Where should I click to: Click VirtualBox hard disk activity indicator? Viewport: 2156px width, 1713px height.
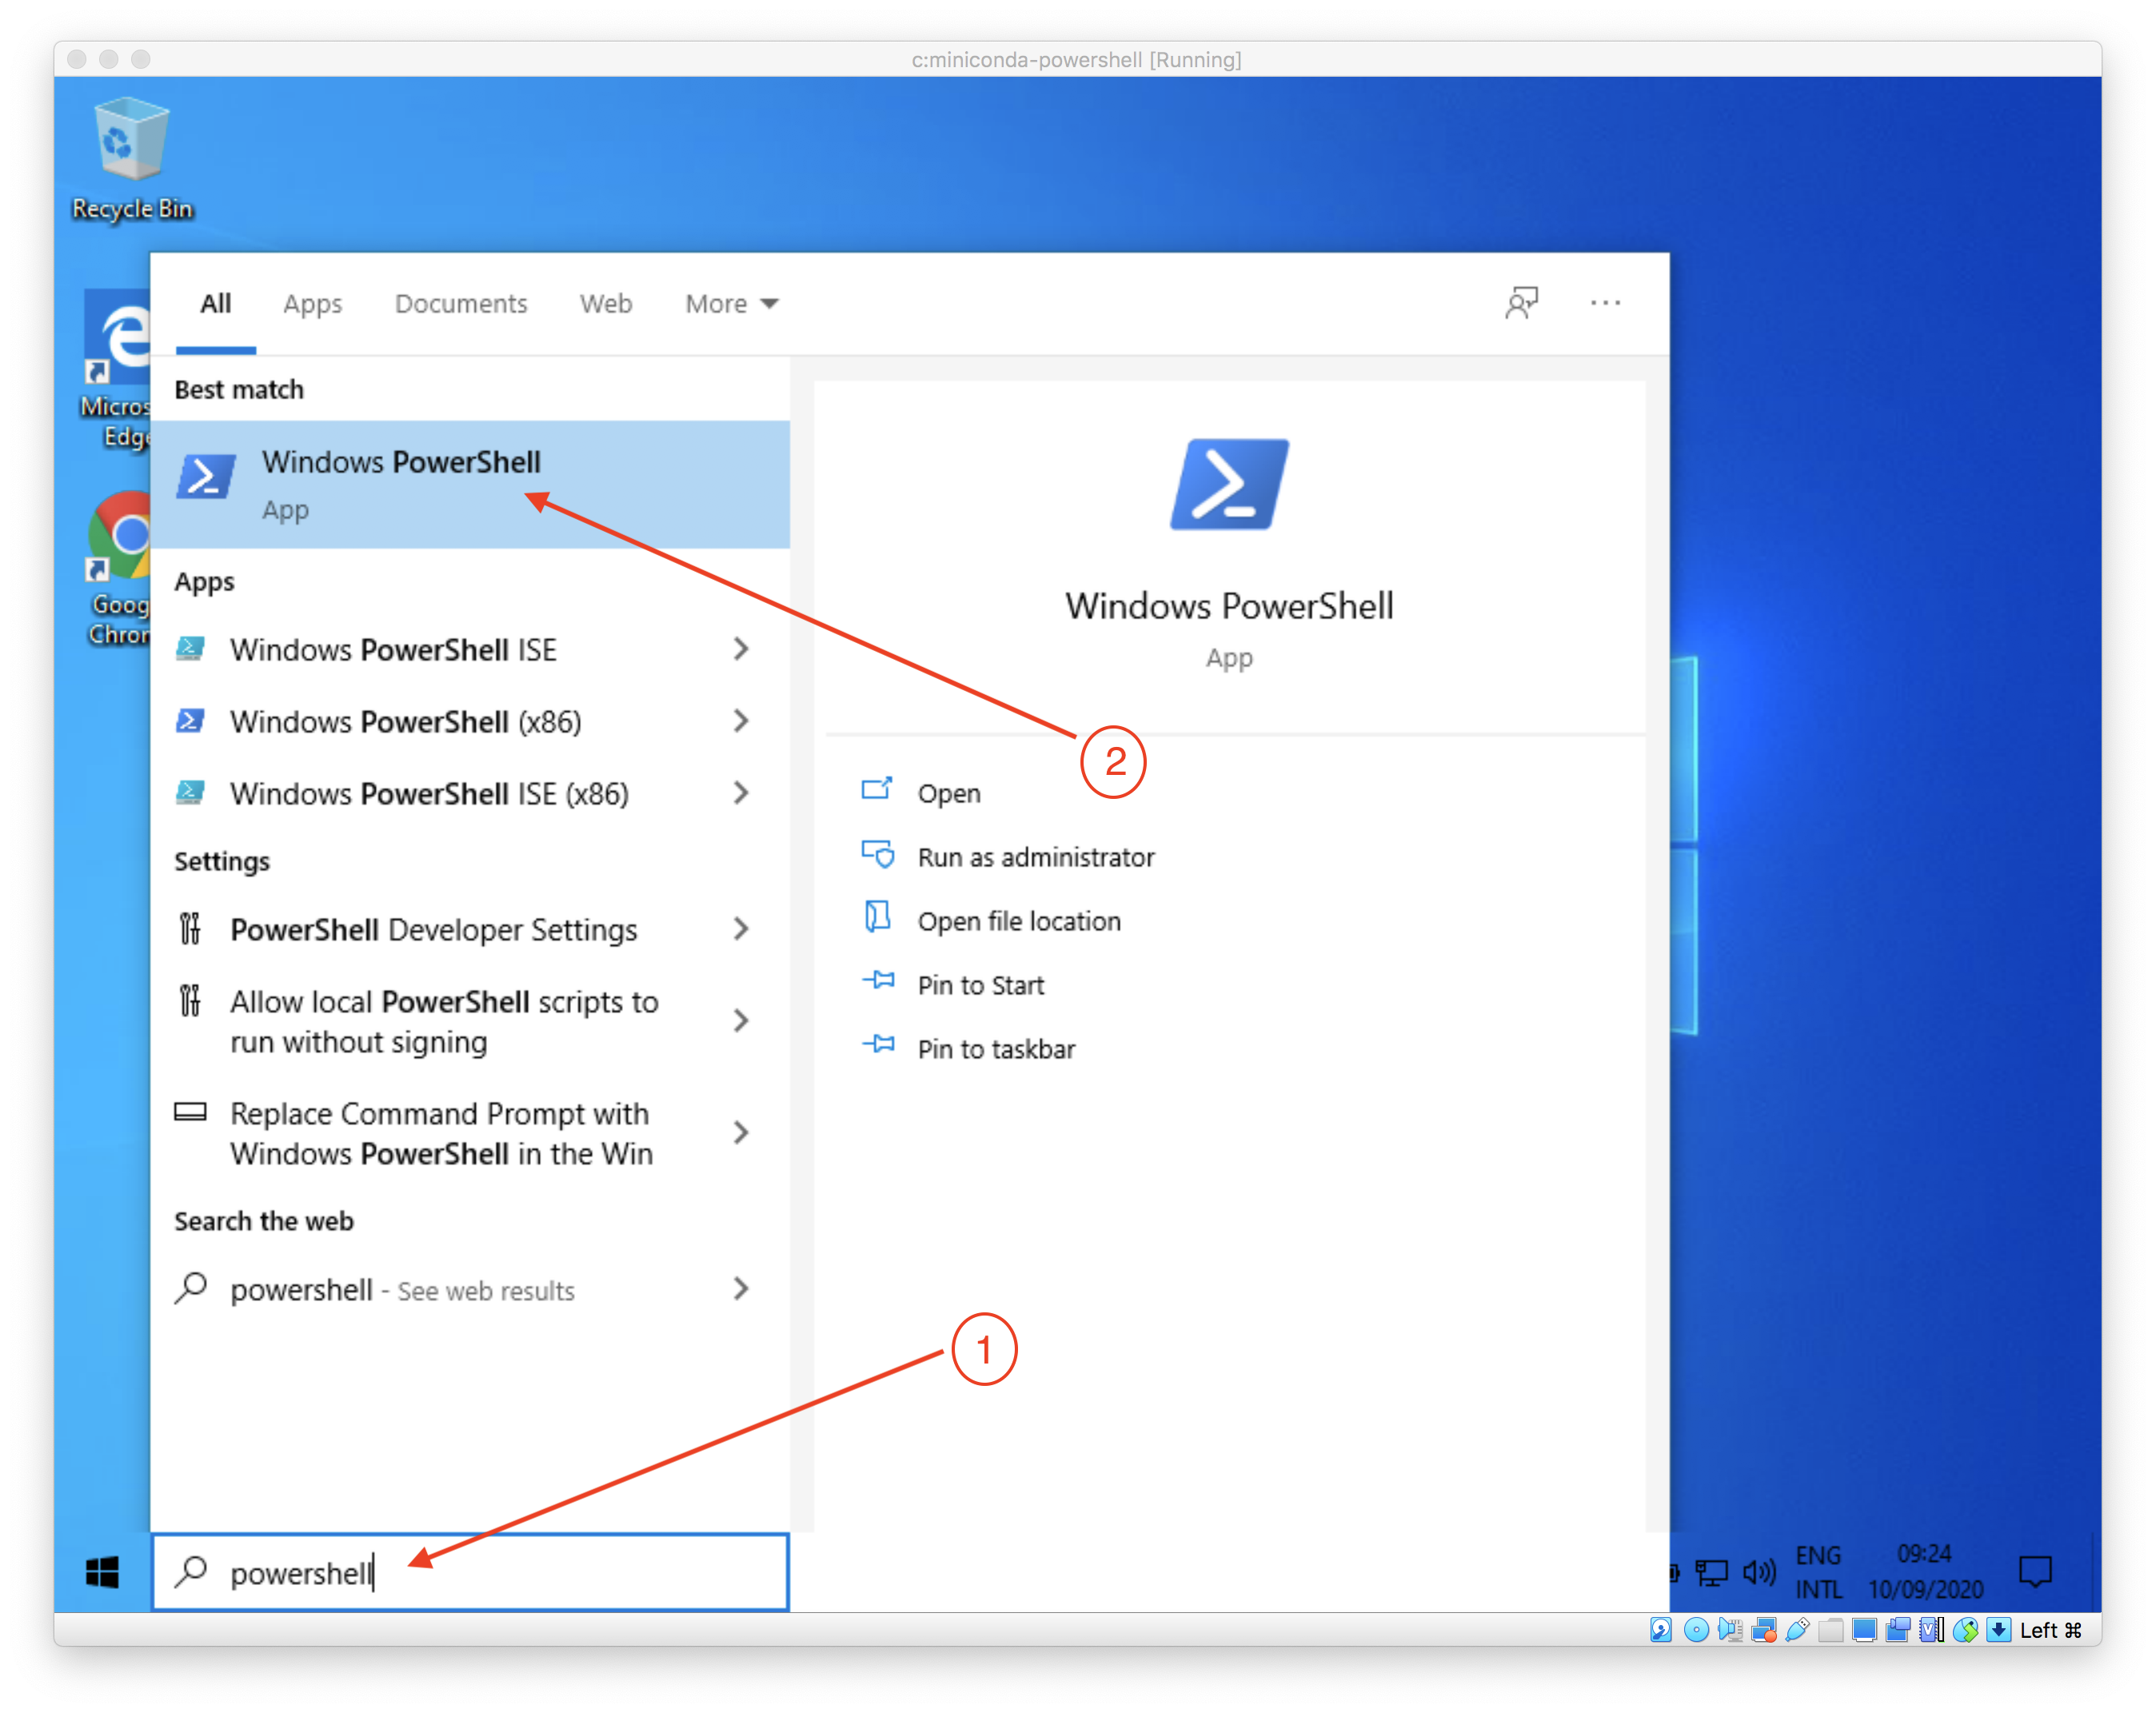[x=1661, y=1630]
